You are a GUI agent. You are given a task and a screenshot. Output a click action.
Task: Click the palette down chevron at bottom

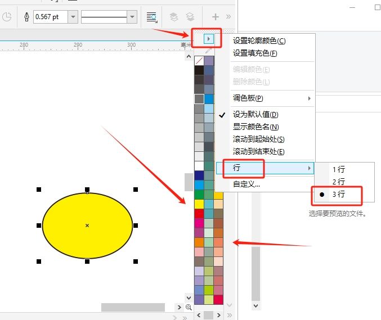pyautogui.click(x=230, y=305)
